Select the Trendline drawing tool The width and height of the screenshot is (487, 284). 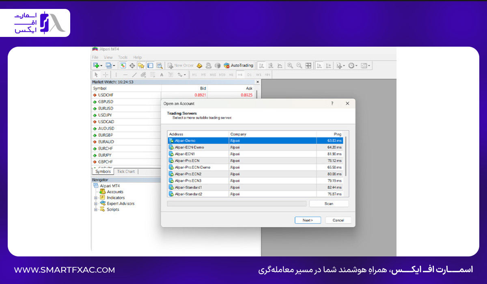tap(134, 75)
